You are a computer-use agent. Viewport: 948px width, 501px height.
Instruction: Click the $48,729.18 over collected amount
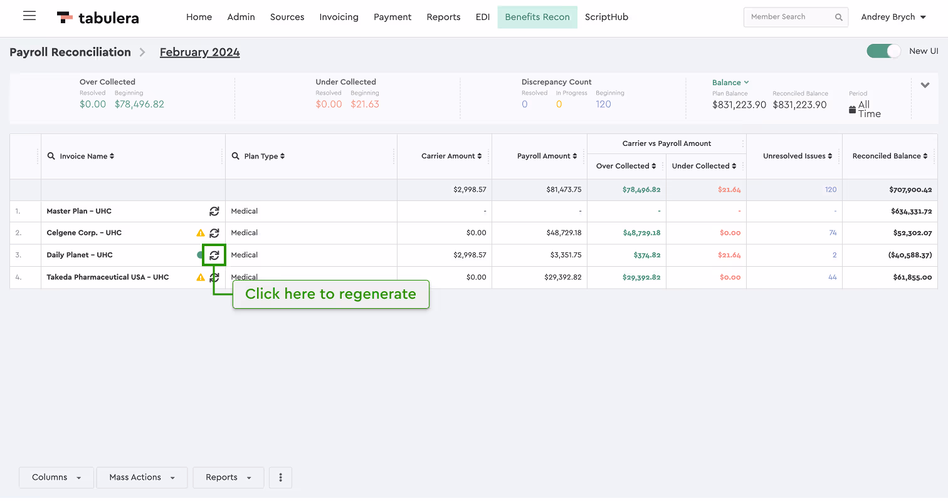[x=641, y=233]
